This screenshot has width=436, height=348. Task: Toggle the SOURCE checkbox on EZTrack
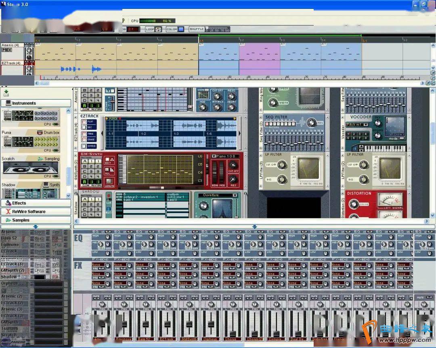[x=84, y=146]
